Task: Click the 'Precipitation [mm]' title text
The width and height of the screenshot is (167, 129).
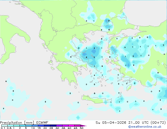Action: point(17,123)
